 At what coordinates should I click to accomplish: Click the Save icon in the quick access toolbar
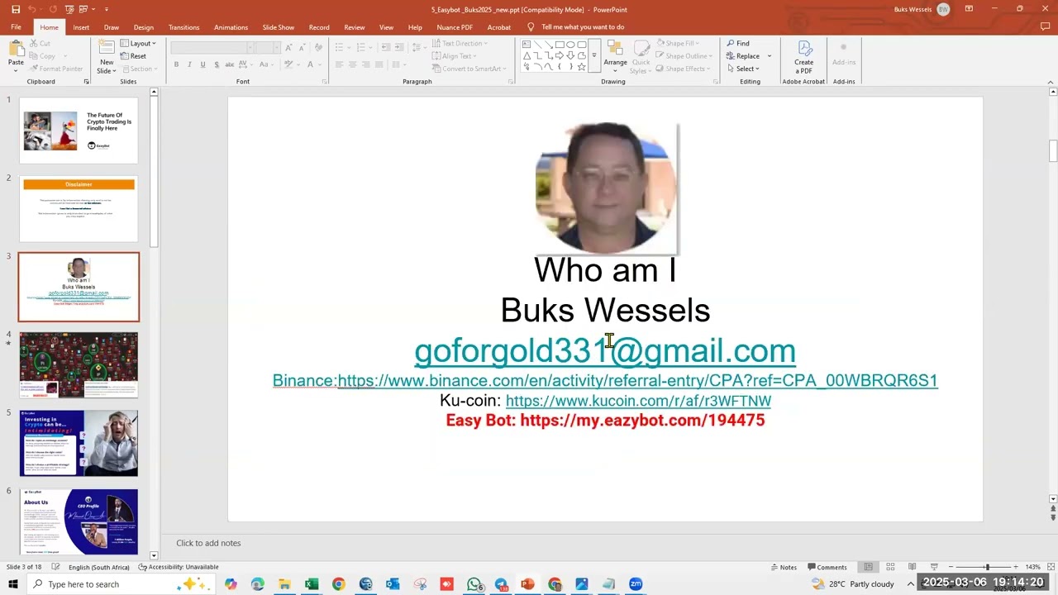(16, 9)
